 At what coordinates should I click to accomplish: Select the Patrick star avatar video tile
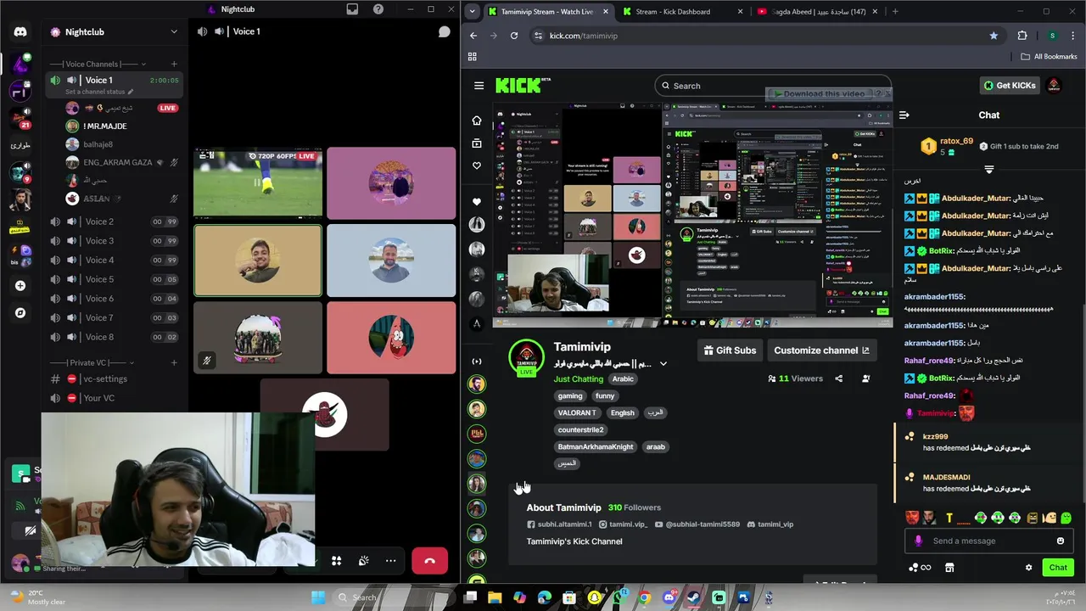pyautogui.click(x=391, y=338)
